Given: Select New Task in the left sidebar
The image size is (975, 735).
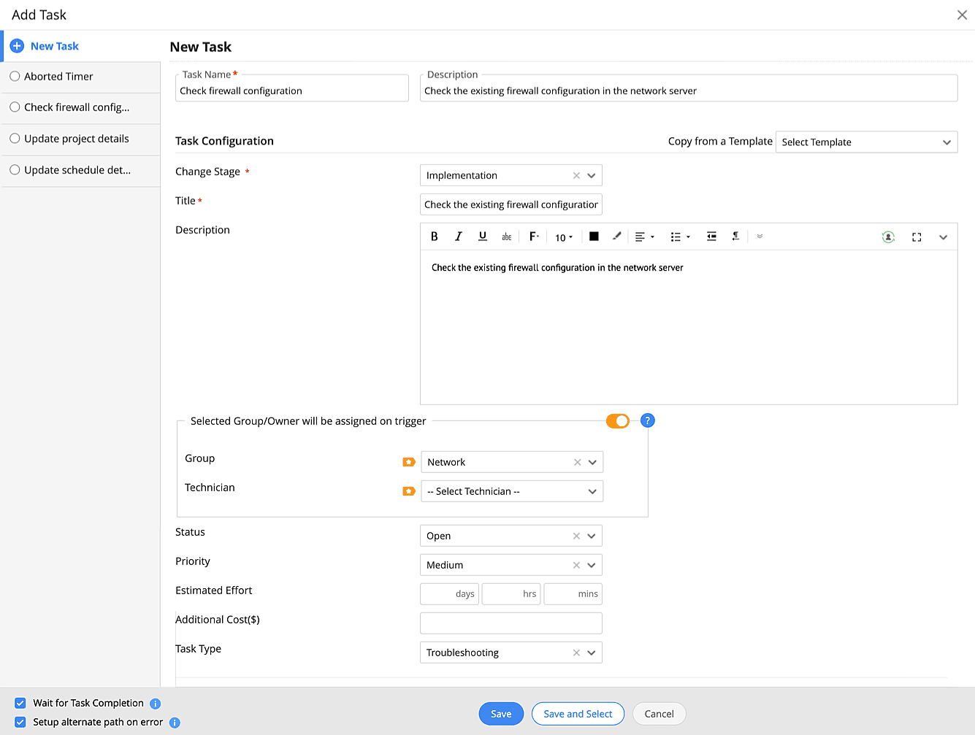Looking at the screenshot, I should point(54,46).
